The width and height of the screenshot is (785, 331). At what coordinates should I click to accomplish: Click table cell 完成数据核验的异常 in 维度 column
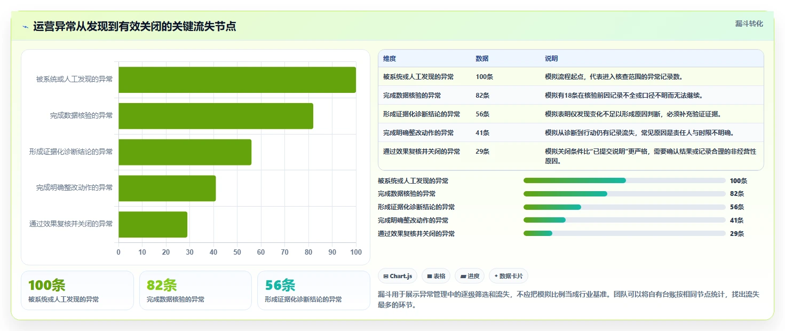412,96
